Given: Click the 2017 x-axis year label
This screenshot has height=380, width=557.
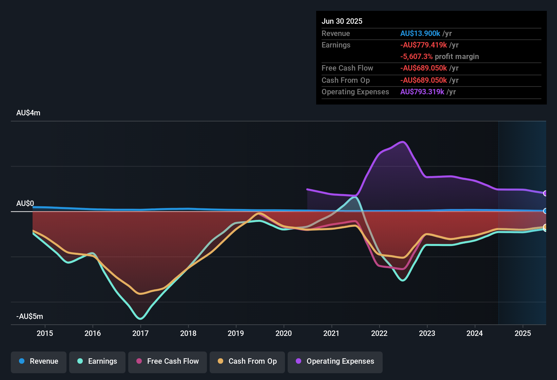Looking at the screenshot, I should 140,333.
